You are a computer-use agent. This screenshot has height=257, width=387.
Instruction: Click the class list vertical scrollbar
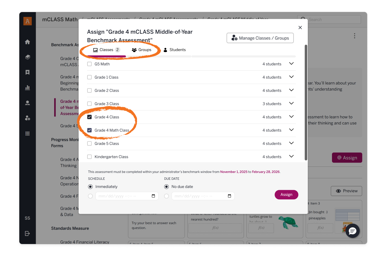point(306,103)
